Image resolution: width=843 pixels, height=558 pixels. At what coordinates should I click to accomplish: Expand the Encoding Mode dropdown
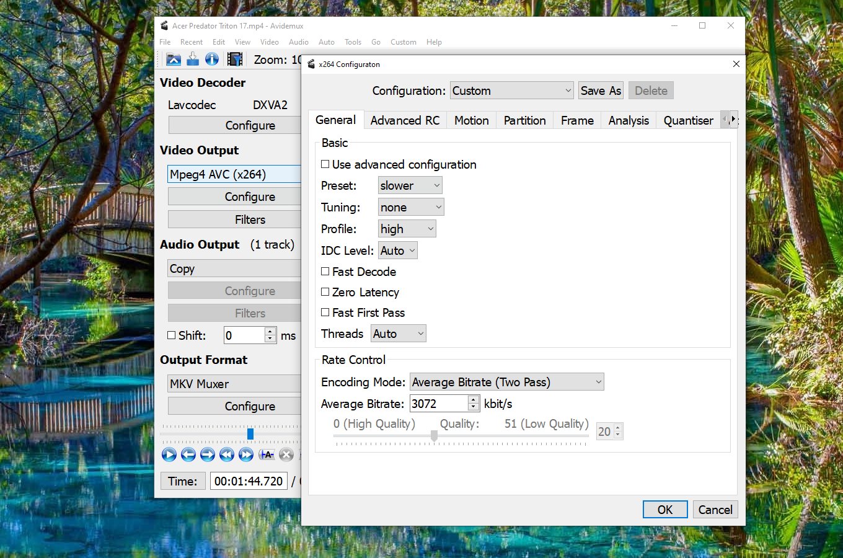(506, 382)
